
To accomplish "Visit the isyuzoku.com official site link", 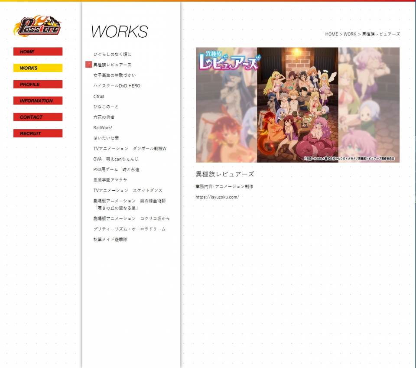I will click(217, 197).
